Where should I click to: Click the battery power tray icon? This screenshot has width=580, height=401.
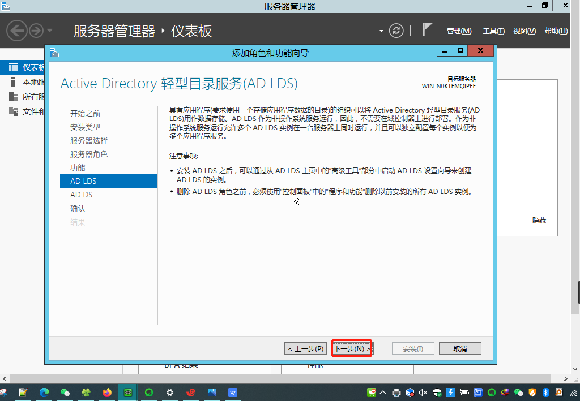tap(464, 393)
